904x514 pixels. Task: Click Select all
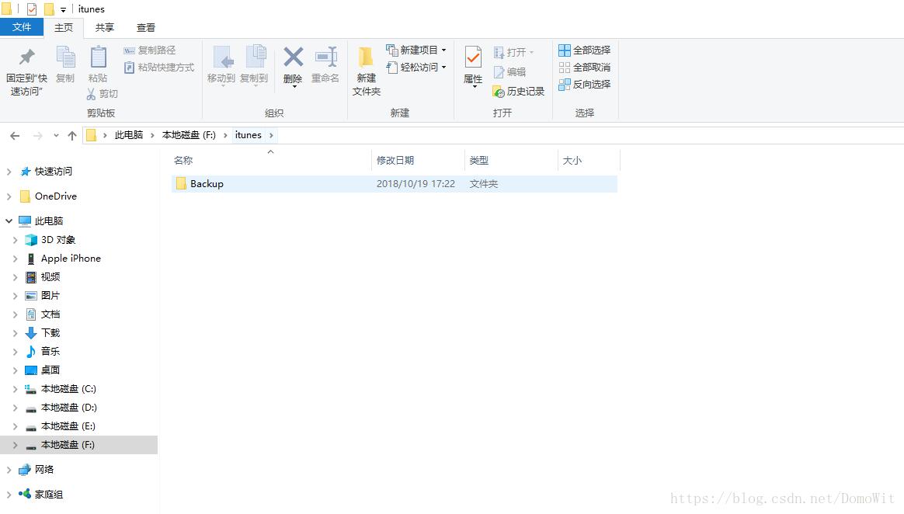coord(585,50)
